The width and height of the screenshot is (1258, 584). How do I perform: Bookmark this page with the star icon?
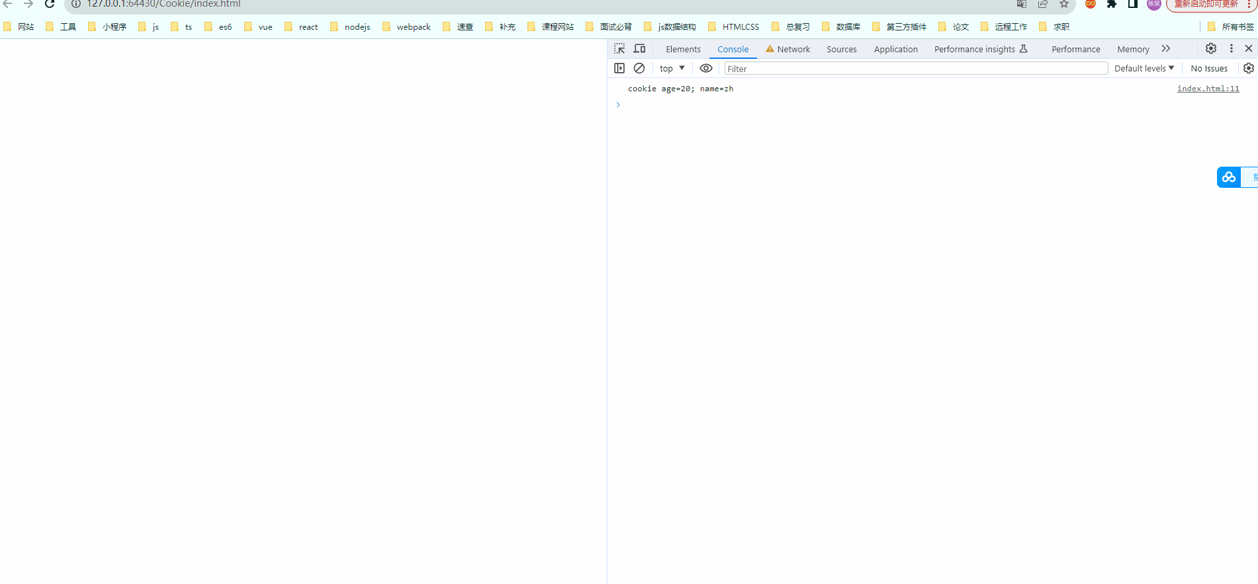1064,4
